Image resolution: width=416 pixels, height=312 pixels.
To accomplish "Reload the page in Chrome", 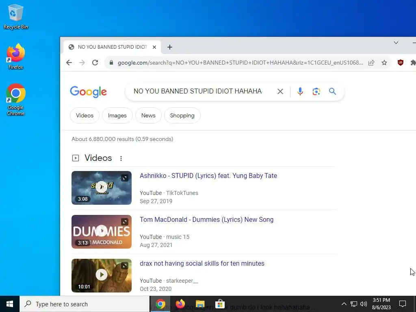I will click(x=95, y=63).
